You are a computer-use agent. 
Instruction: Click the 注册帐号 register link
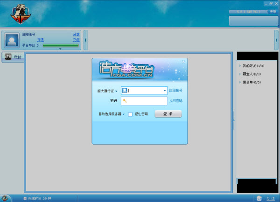tap(175, 91)
